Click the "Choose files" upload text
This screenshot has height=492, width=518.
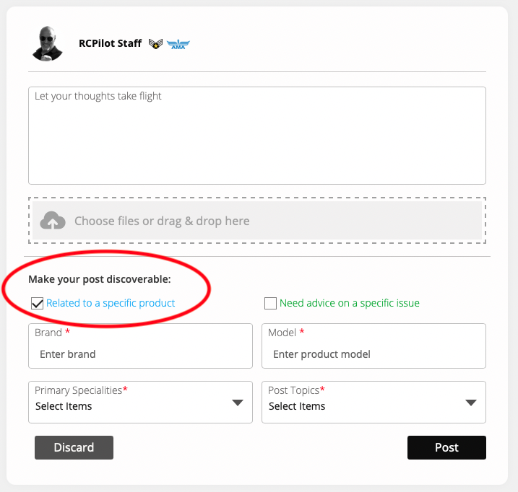pos(162,221)
